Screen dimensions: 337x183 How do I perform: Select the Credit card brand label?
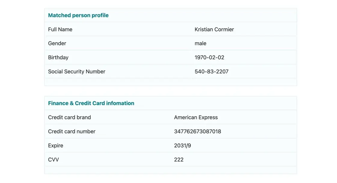[70, 117]
